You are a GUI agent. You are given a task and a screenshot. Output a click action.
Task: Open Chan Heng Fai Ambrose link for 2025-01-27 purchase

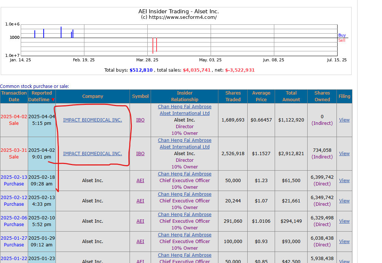point(185,235)
